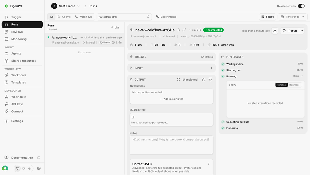The width and height of the screenshot is (310, 175).
Task: Collapse the Running phase chevron
Action: [x=302, y=76]
